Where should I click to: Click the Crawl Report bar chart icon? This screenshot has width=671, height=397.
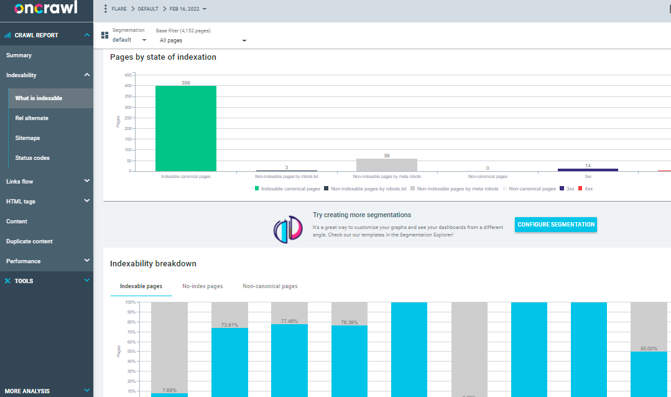pos(8,35)
